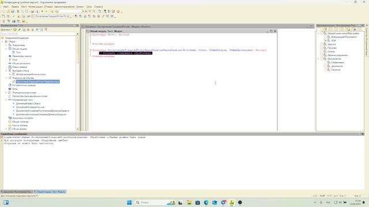This screenshot has width=369, height=207.
Task: Open the Правка menu
Action: (15, 7)
